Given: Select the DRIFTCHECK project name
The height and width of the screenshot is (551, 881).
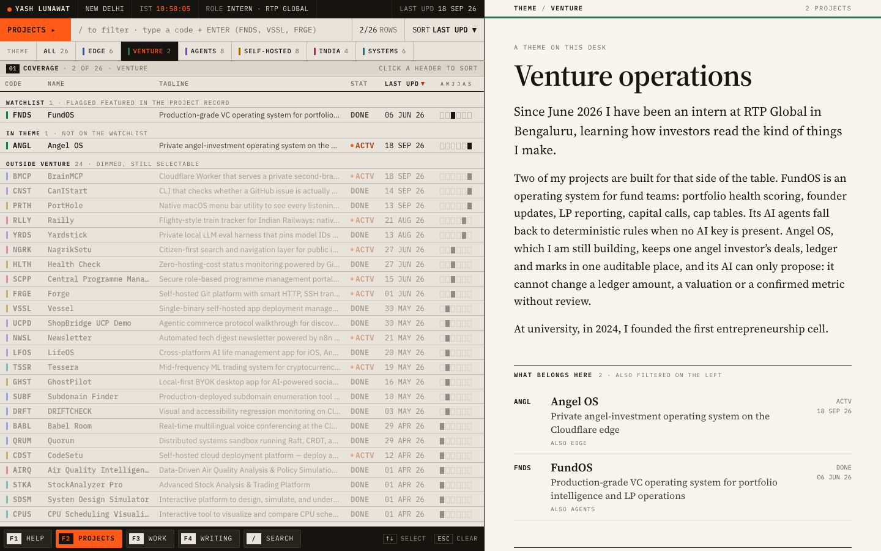Looking at the screenshot, I should click(70, 411).
